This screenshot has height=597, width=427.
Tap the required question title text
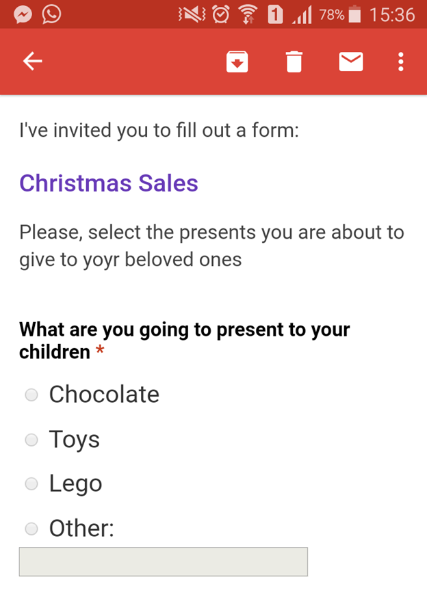click(x=184, y=340)
